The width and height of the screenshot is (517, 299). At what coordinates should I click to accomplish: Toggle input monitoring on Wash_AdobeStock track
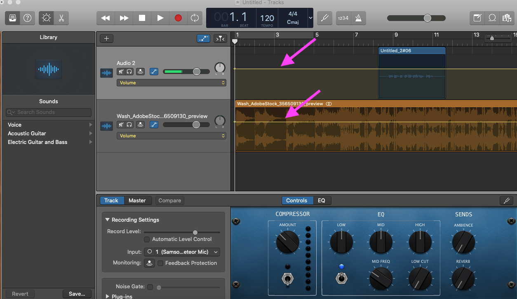141,125
